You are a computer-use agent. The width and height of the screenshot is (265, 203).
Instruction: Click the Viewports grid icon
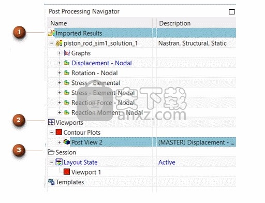coord(51,122)
